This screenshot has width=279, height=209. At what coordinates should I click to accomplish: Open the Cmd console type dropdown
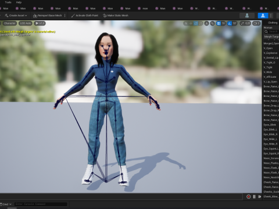6,204
